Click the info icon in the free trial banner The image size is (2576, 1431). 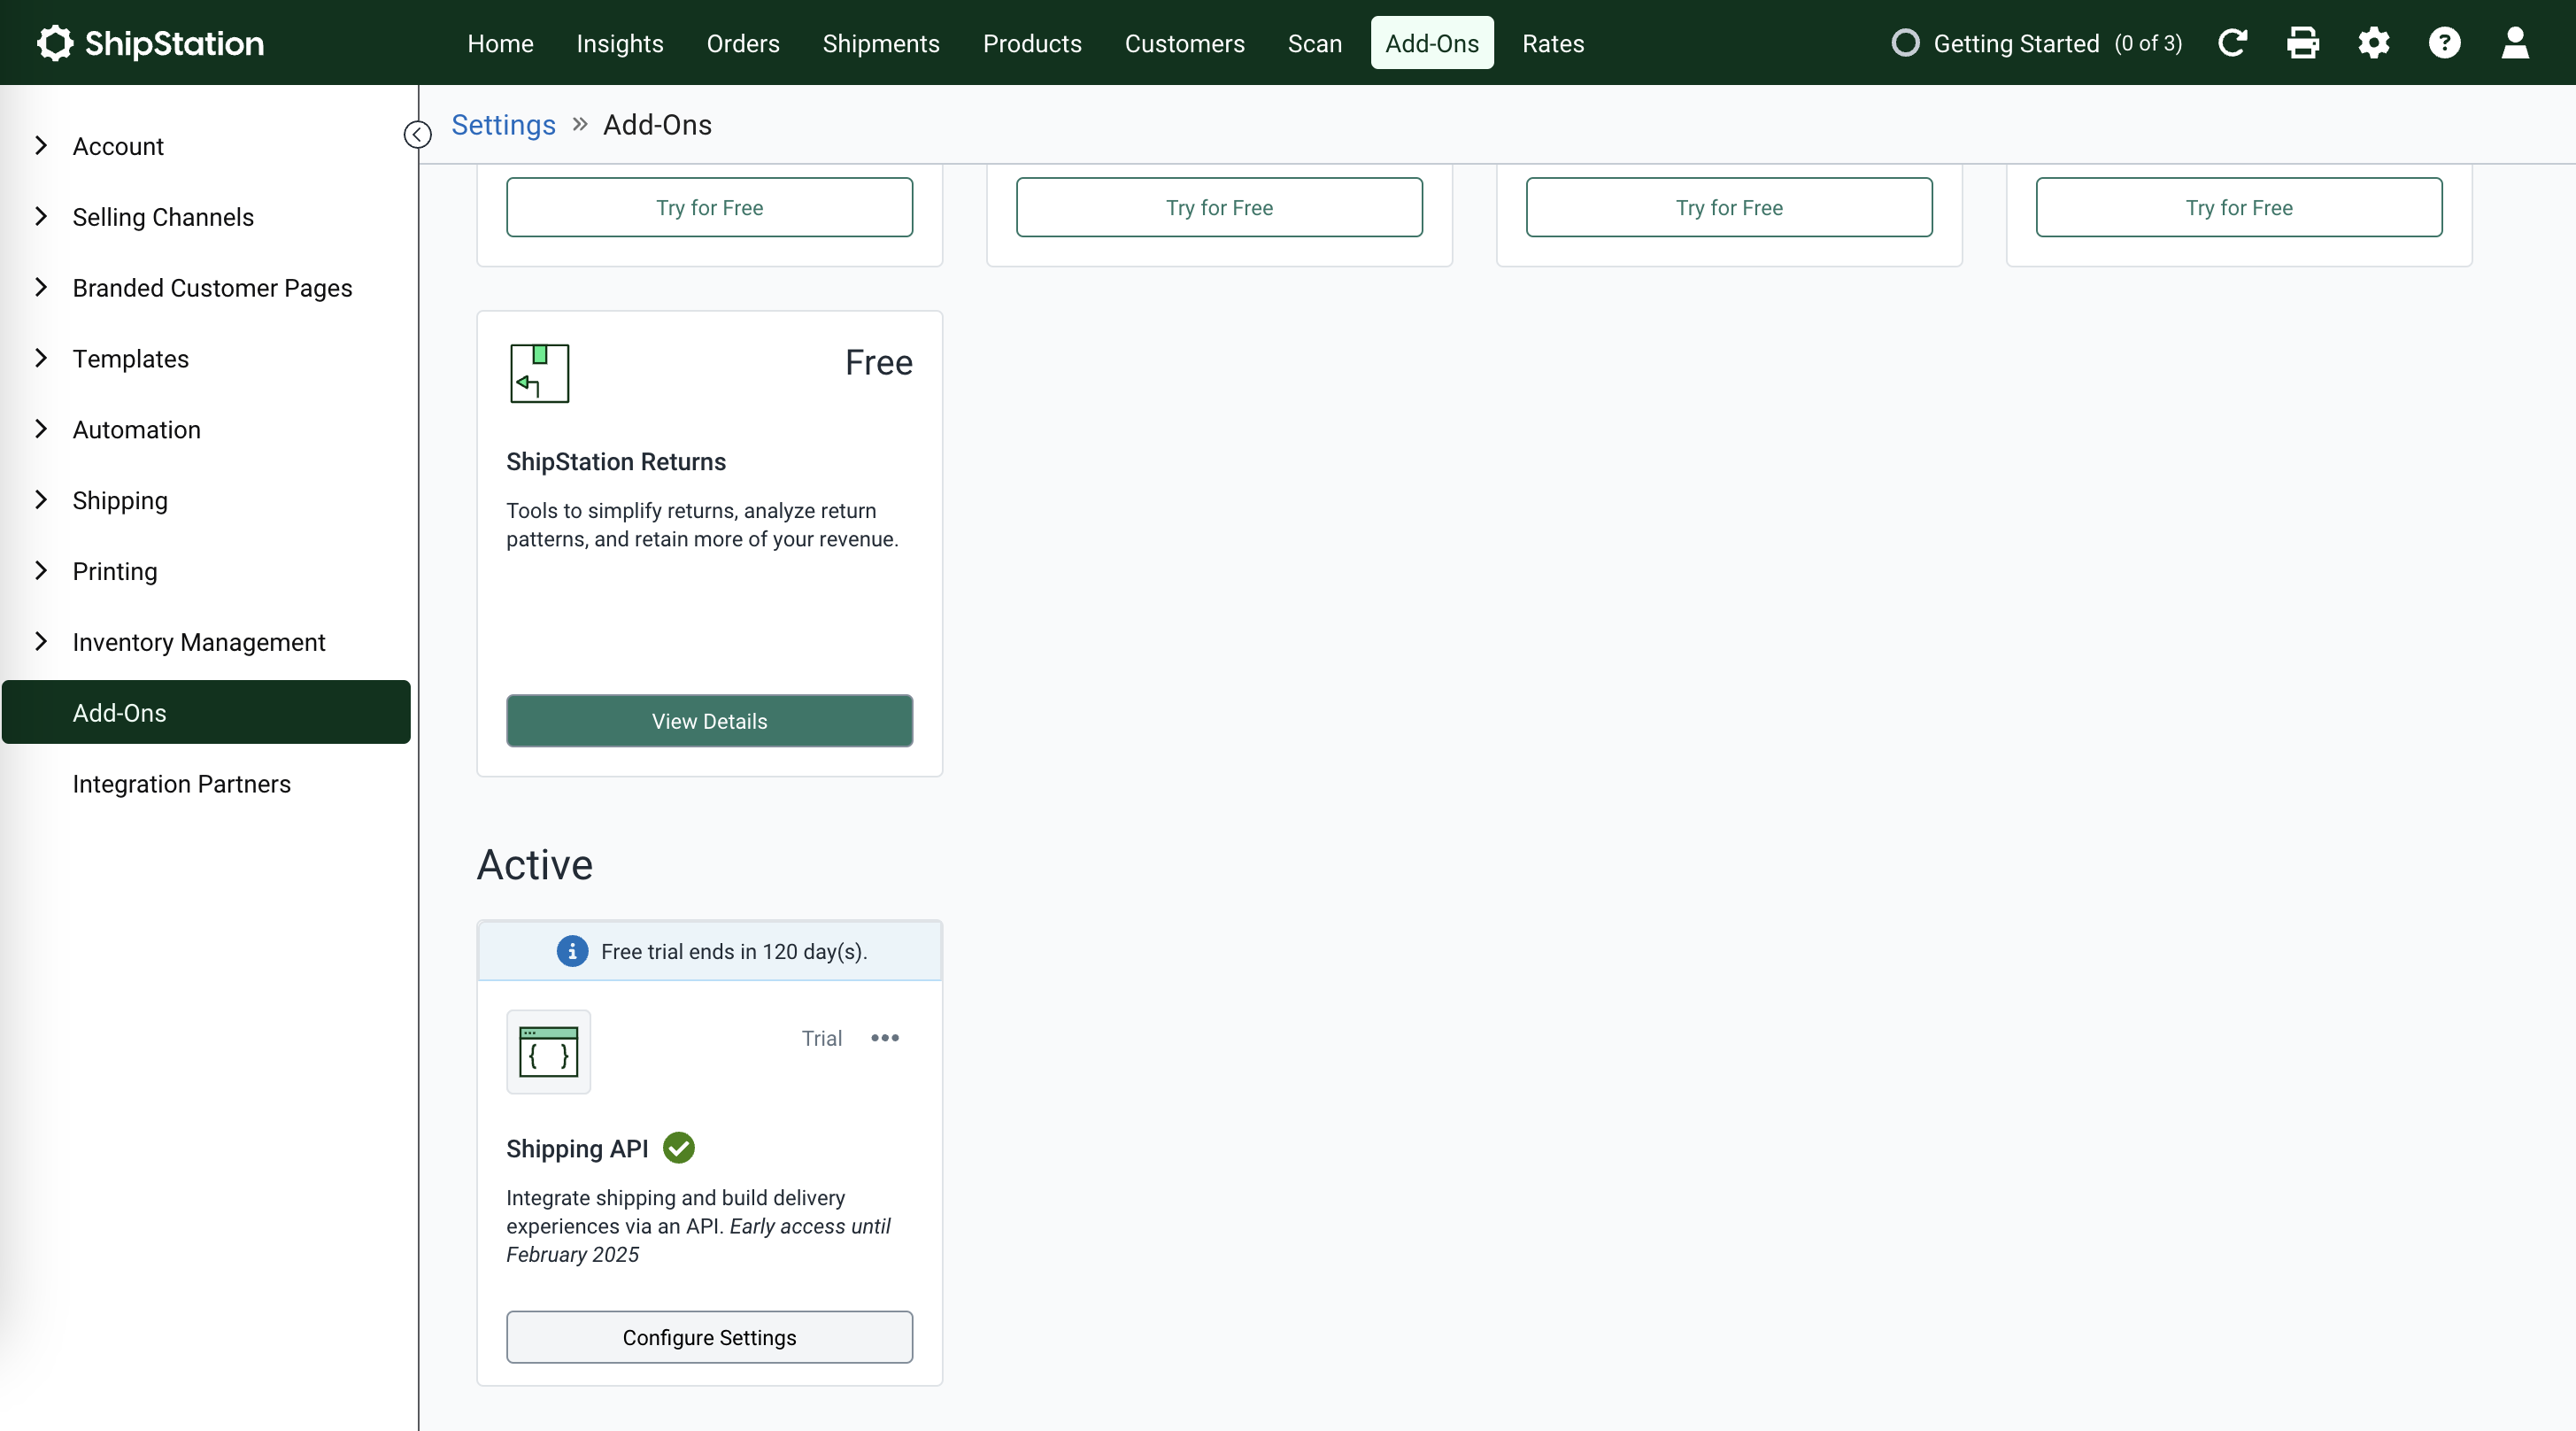click(x=570, y=950)
